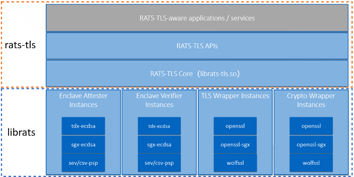Click the Enclave Attester Instances heading
354x177 pixels.
pos(83,100)
